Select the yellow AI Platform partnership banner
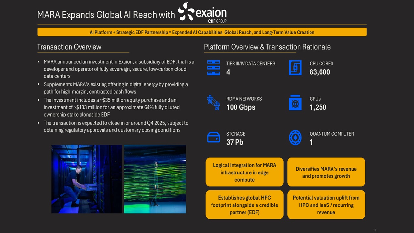Viewport: 414px width, 233px height. (202, 32)
